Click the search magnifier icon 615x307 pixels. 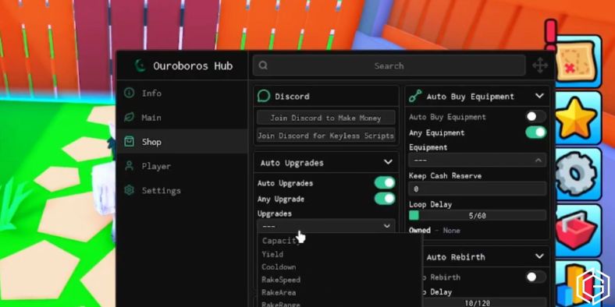tap(263, 65)
